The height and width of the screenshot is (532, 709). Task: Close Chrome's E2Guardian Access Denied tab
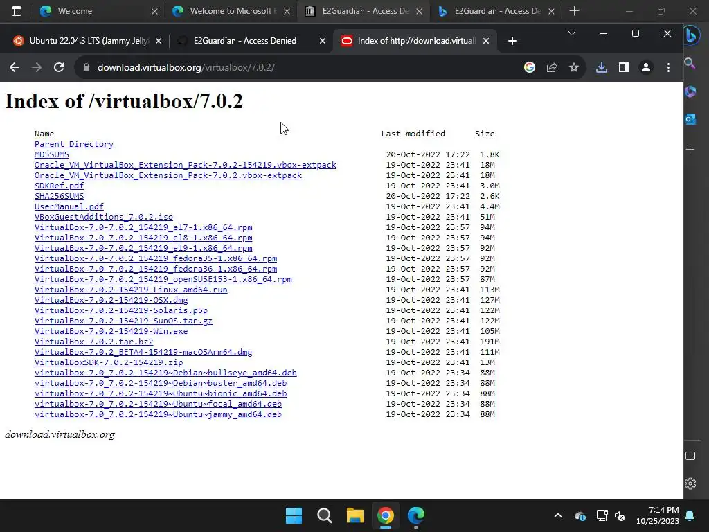click(323, 41)
